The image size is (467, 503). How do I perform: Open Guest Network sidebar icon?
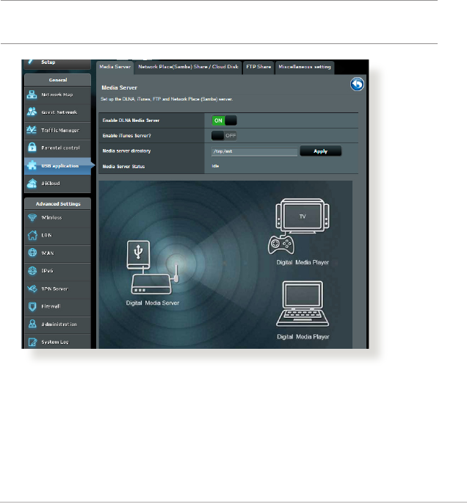(32, 112)
